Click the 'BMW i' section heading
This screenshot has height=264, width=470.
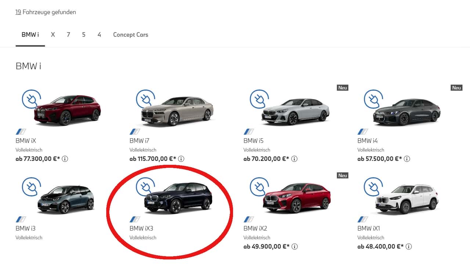coord(28,66)
